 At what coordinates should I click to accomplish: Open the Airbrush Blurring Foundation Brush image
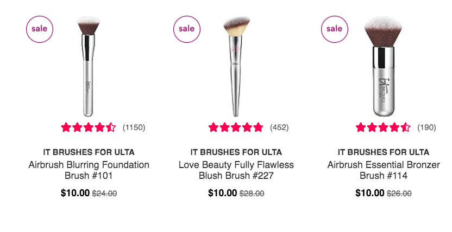coord(89,67)
